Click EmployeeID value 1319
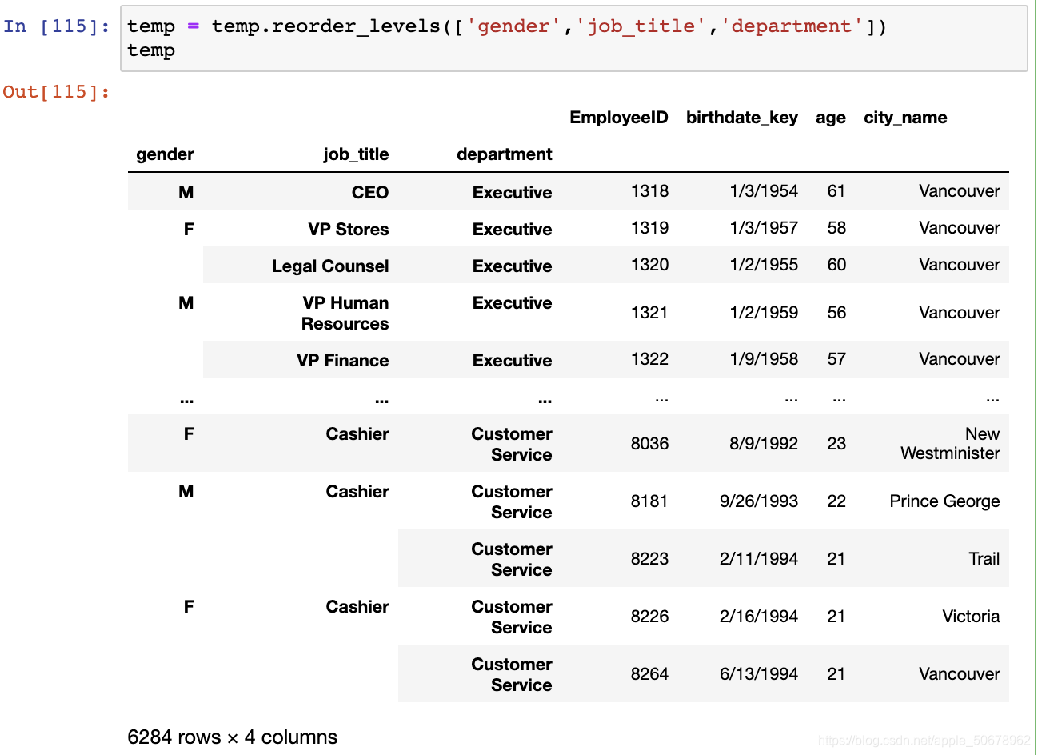 click(649, 228)
